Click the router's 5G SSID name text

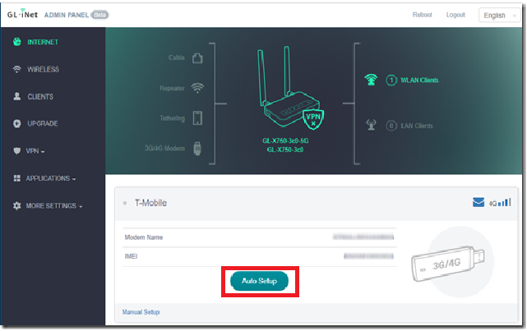point(285,140)
